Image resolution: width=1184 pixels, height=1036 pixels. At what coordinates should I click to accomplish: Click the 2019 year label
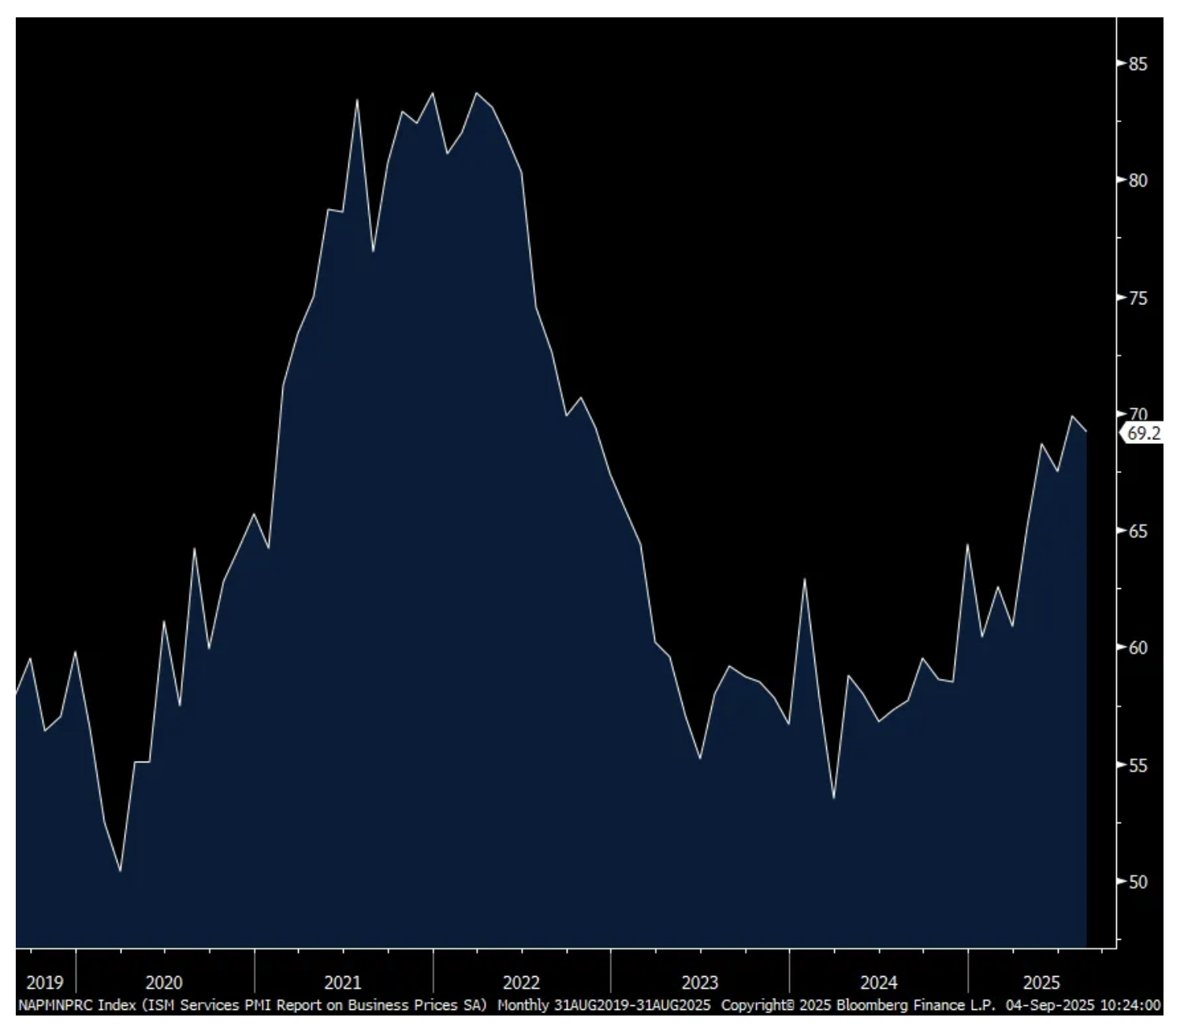click(x=45, y=982)
